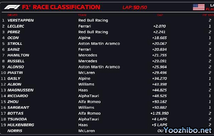Click TSUNODA's +4 LAPS gap

pos(159,119)
